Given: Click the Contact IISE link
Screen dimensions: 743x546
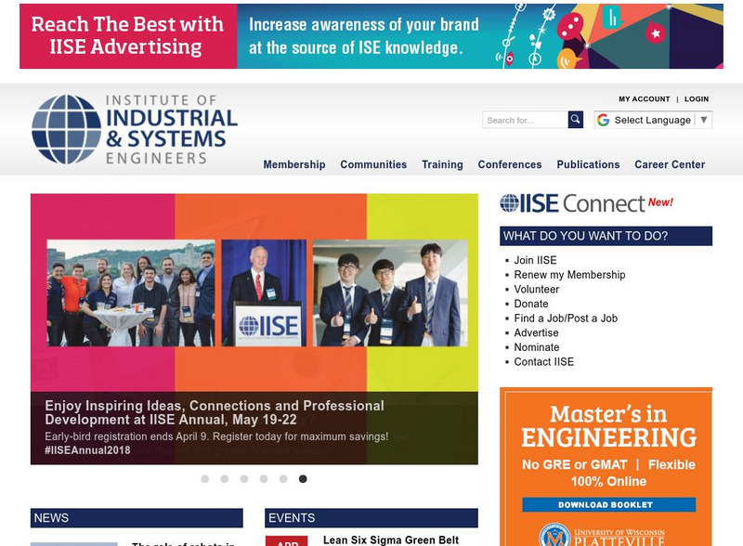Looking at the screenshot, I should (x=543, y=362).
